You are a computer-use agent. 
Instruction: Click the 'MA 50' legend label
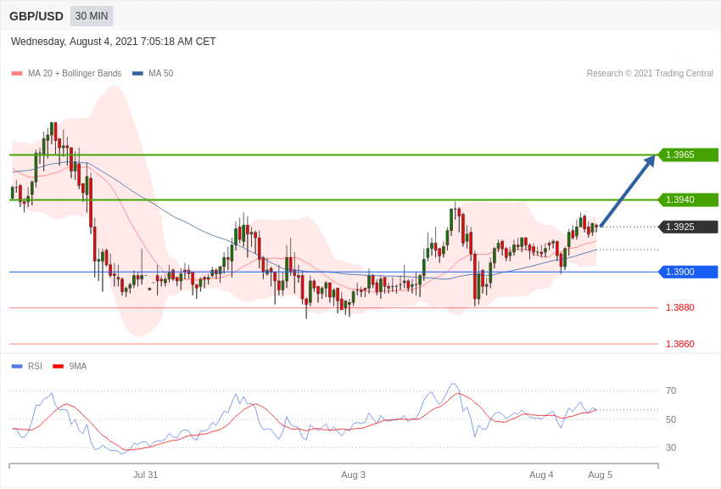point(161,73)
